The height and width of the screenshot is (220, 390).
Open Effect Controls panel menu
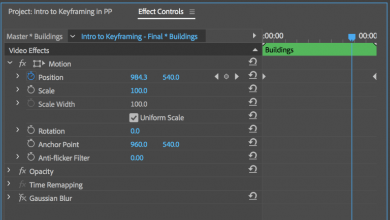point(191,11)
